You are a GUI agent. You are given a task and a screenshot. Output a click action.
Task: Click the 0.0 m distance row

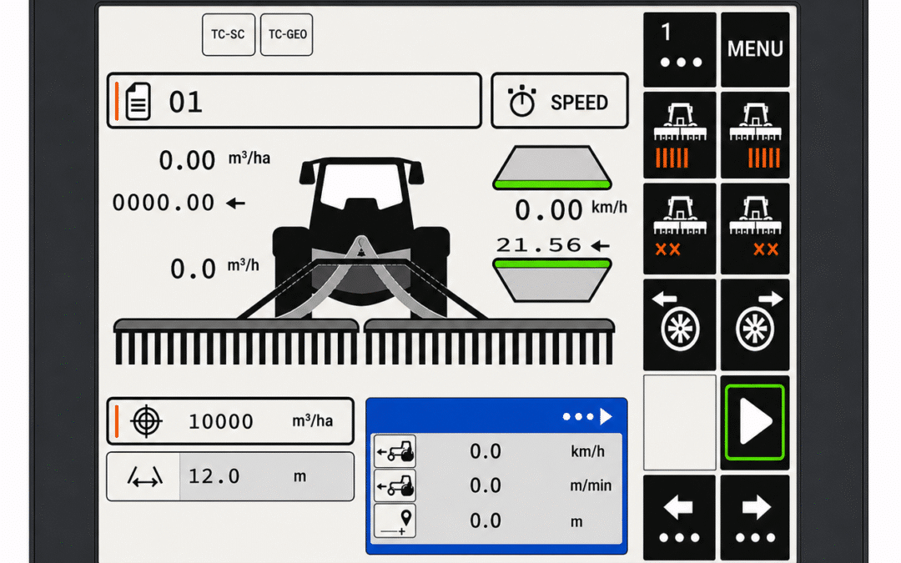point(496,521)
